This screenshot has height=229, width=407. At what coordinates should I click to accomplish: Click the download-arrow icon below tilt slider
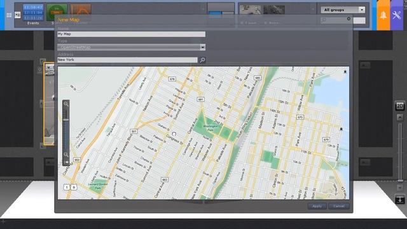[x=400, y=199]
